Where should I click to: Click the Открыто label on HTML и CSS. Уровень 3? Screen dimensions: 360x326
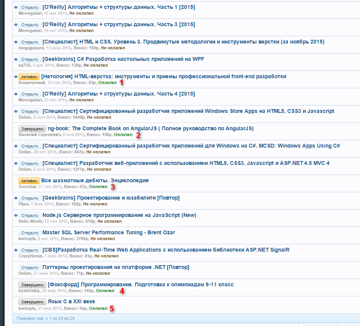(30, 42)
